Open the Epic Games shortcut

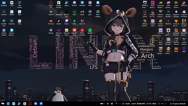click(66, 14)
